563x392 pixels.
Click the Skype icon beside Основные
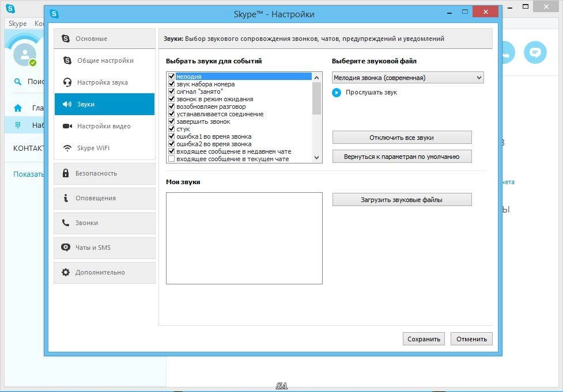point(66,39)
